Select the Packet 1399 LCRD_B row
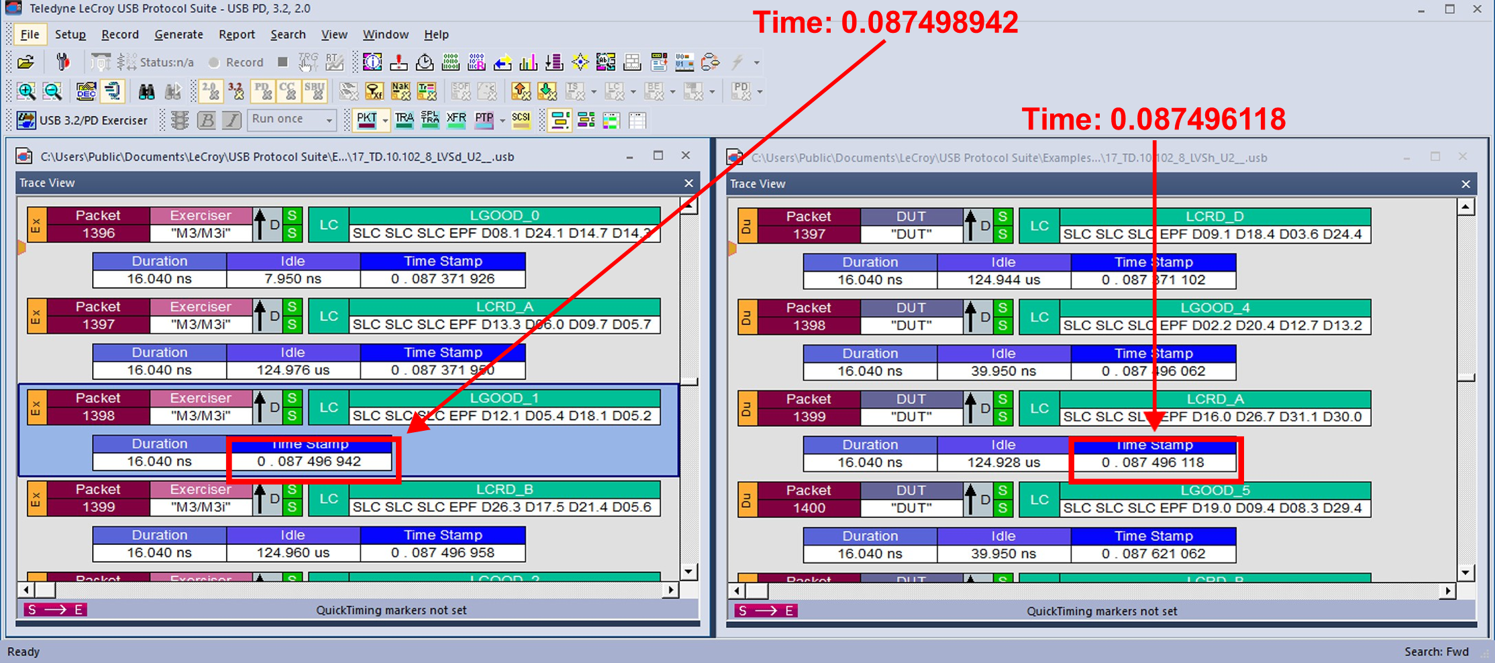Screen dimensions: 1495x663 [x=344, y=499]
